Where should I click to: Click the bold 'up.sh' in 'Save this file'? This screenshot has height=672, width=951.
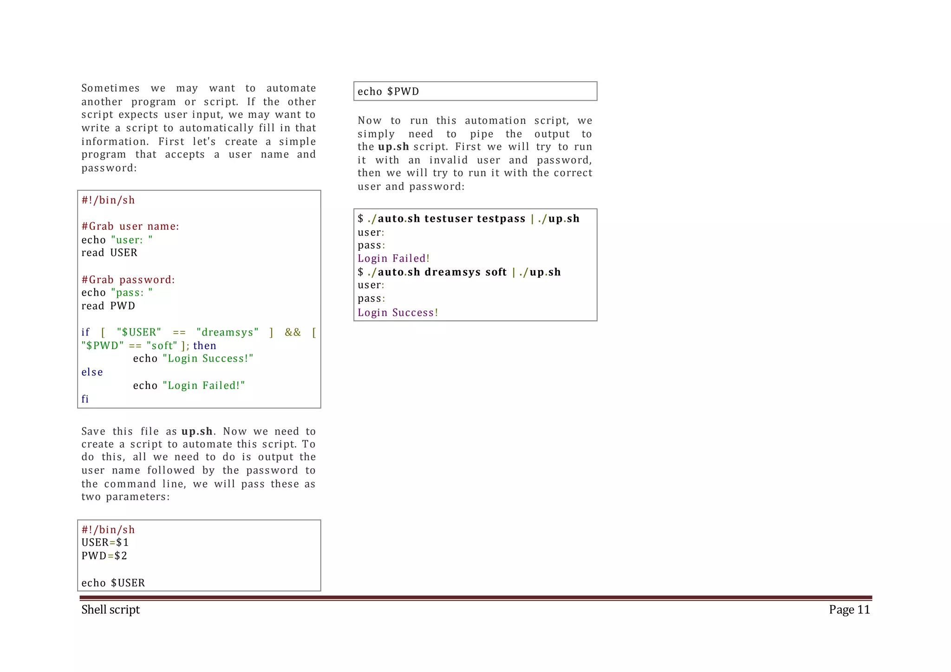(x=197, y=432)
